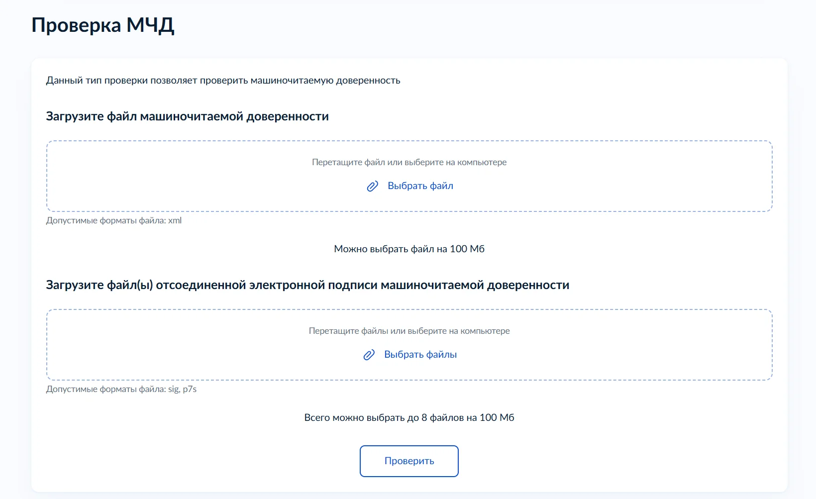Click the description 'Данный тип проверки позволяет проверить'
The height and width of the screenshot is (499, 816).
pyautogui.click(x=147, y=81)
